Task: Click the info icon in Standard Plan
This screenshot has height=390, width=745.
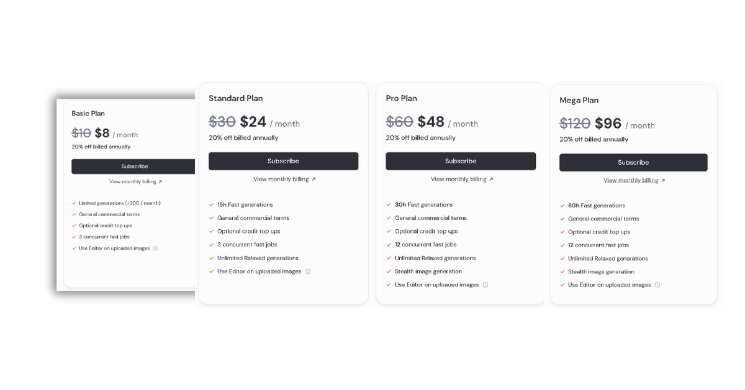Action: tap(308, 271)
